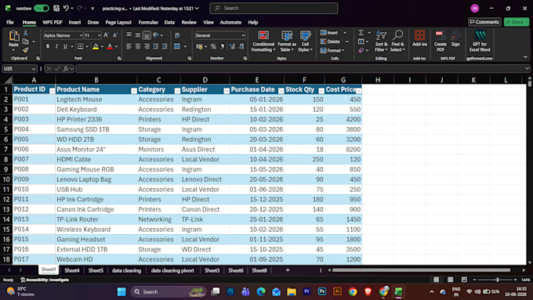Decrease font size icon
This screenshot has width=533, height=300.
tap(115, 35)
